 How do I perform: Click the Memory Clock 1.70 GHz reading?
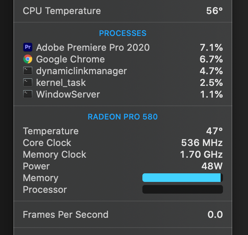201,154
